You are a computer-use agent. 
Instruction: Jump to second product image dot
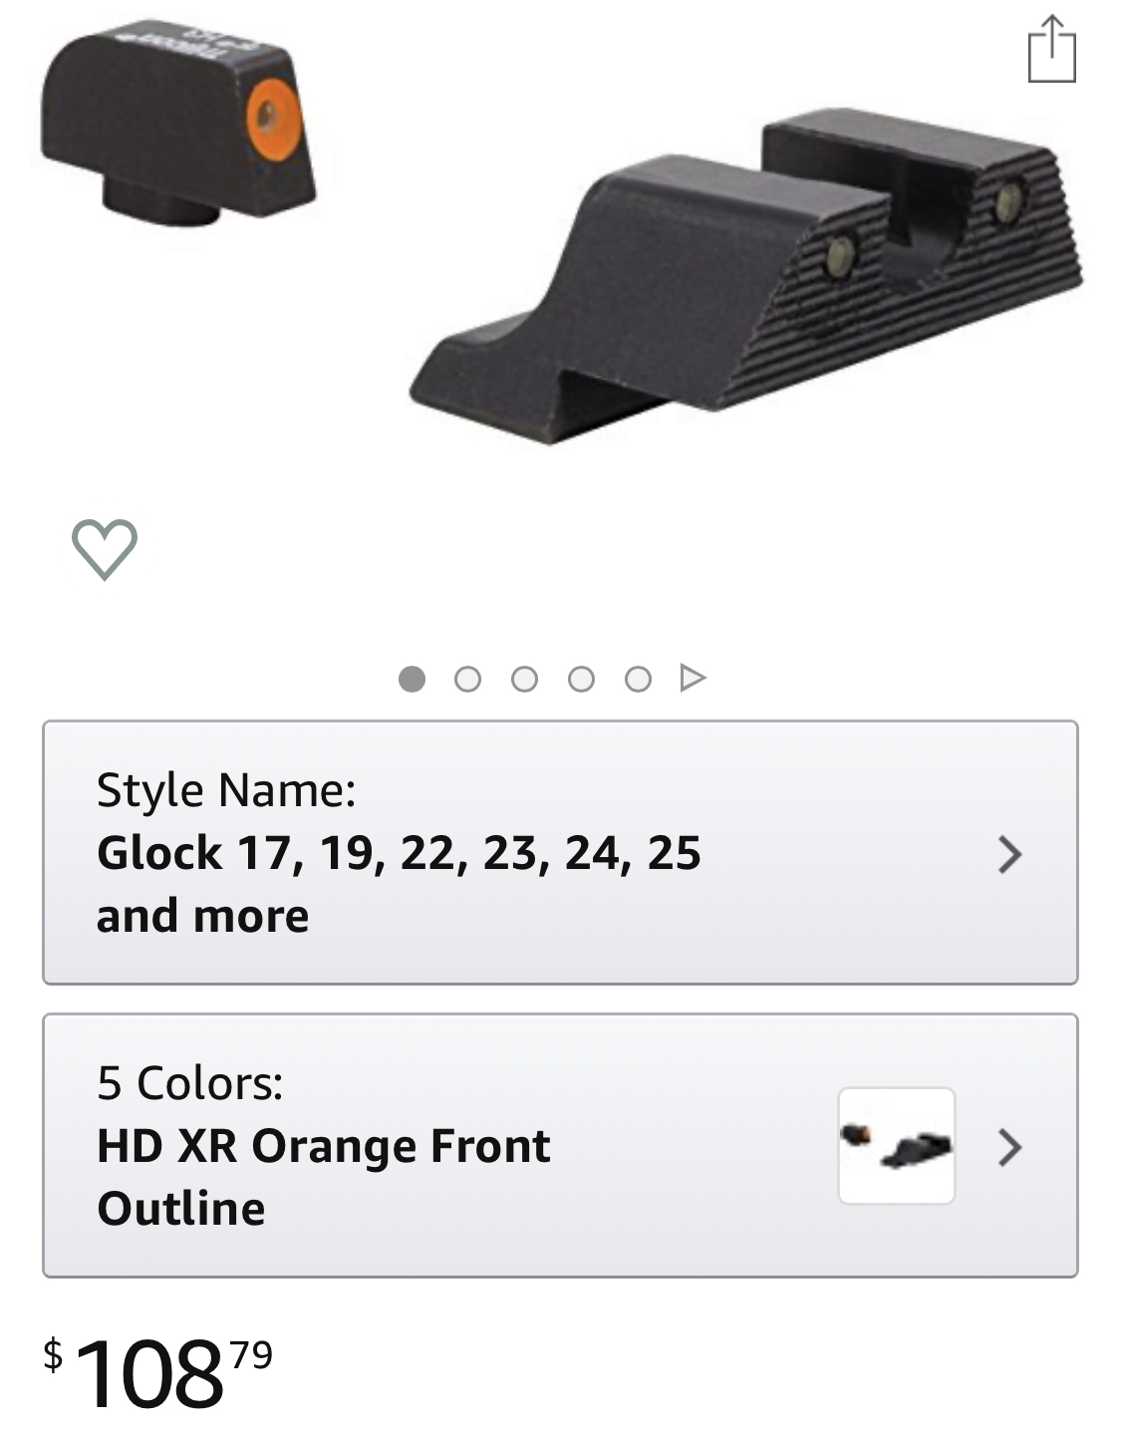coord(467,679)
